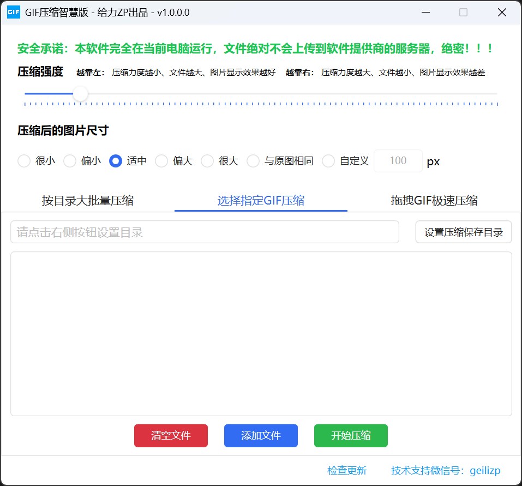The width and height of the screenshot is (522, 486).
Task: Choose the 偏大 image size option
Action: tap(161, 161)
